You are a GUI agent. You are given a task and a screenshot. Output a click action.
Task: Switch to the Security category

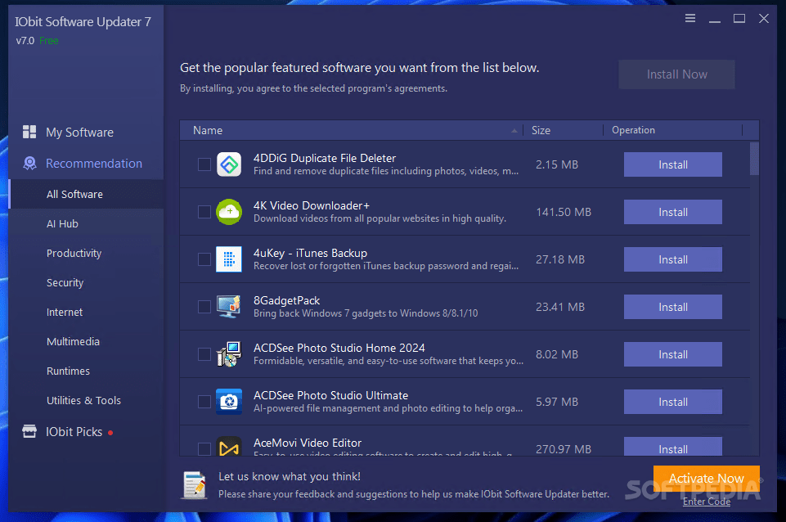coord(65,282)
